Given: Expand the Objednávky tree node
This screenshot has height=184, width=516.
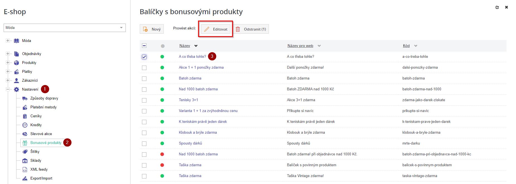Looking at the screenshot, I should click(x=8, y=54).
